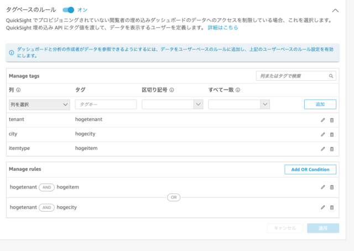Open the すべて一致 match-all dropdown
354x251 pixels.
[x=238, y=104]
